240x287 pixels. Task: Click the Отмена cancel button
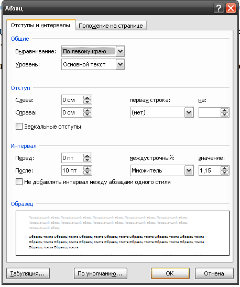pyautogui.click(x=214, y=273)
